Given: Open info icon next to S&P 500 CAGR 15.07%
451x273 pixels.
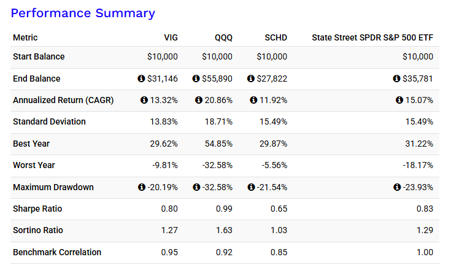Looking at the screenshot, I should coord(399,100).
